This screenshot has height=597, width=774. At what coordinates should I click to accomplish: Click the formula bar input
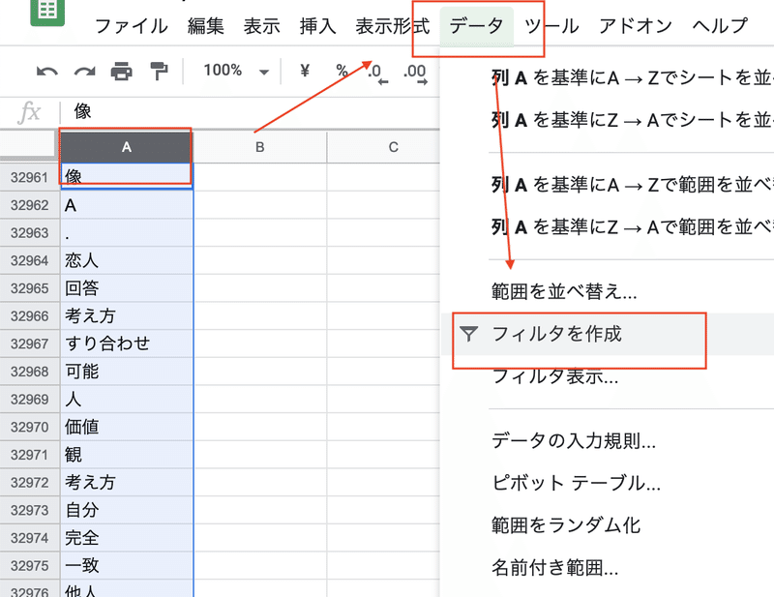[x=250, y=111]
